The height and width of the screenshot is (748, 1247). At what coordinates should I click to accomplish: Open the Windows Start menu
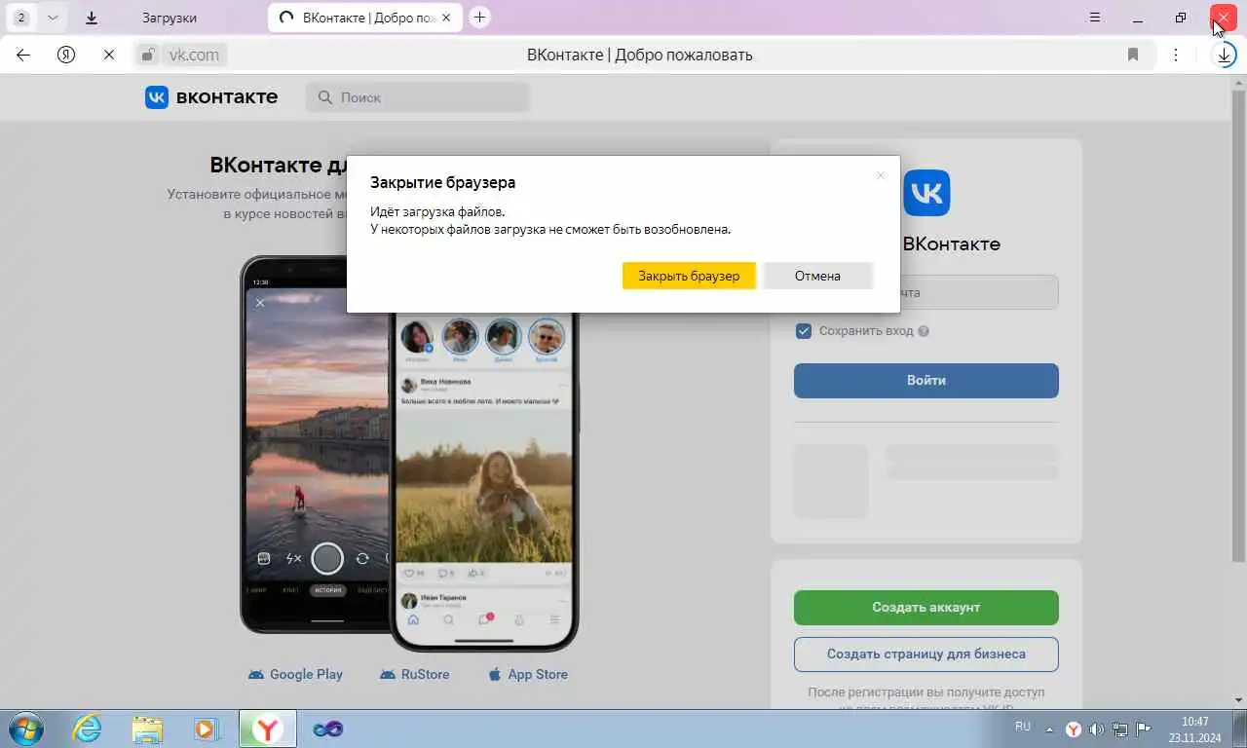pyautogui.click(x=25, y=729)
